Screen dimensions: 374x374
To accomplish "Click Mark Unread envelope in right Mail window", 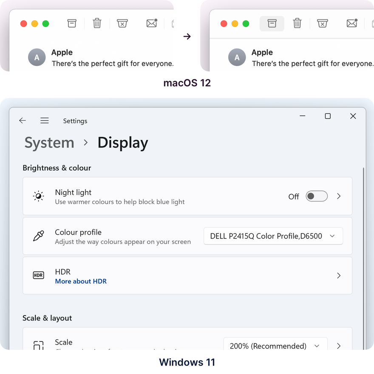I will (352, 23).
